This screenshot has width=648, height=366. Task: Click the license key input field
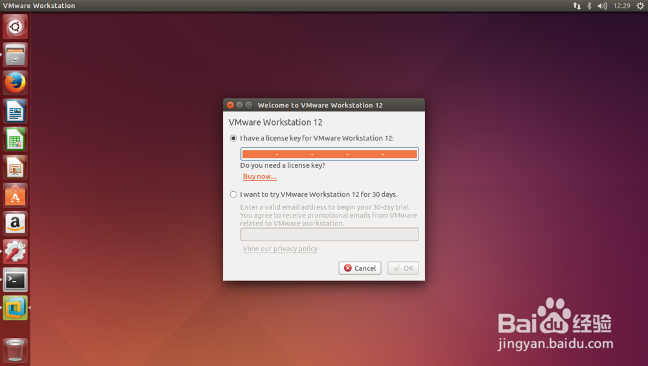pos(329,154)
